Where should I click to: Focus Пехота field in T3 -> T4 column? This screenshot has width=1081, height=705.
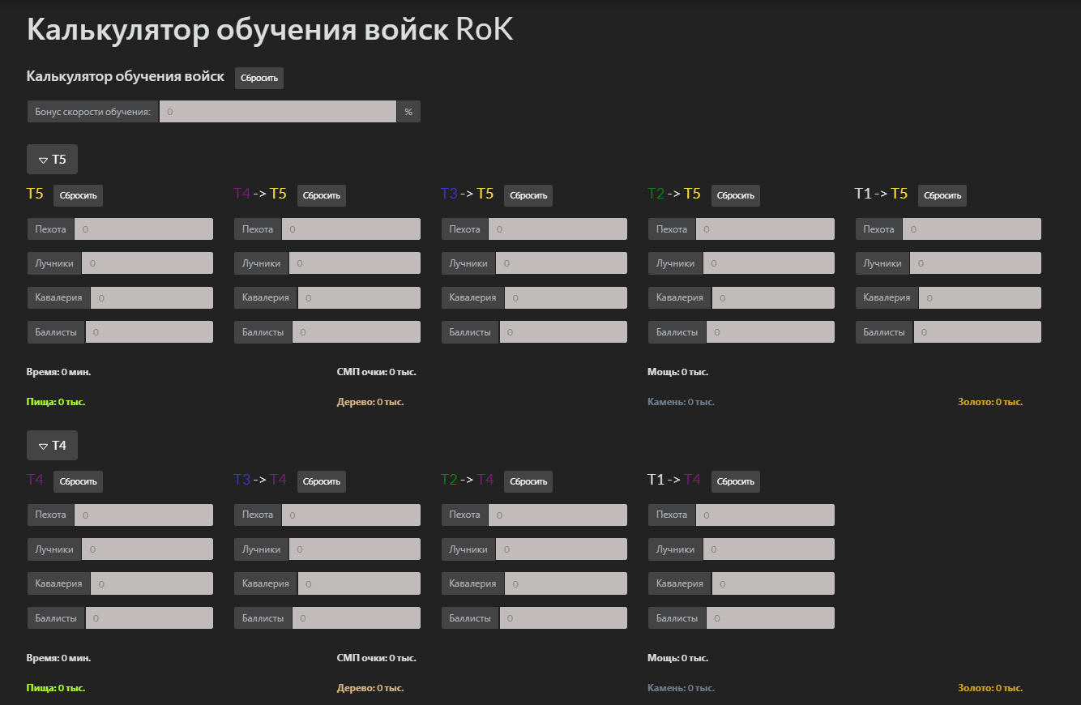point(351,515)
